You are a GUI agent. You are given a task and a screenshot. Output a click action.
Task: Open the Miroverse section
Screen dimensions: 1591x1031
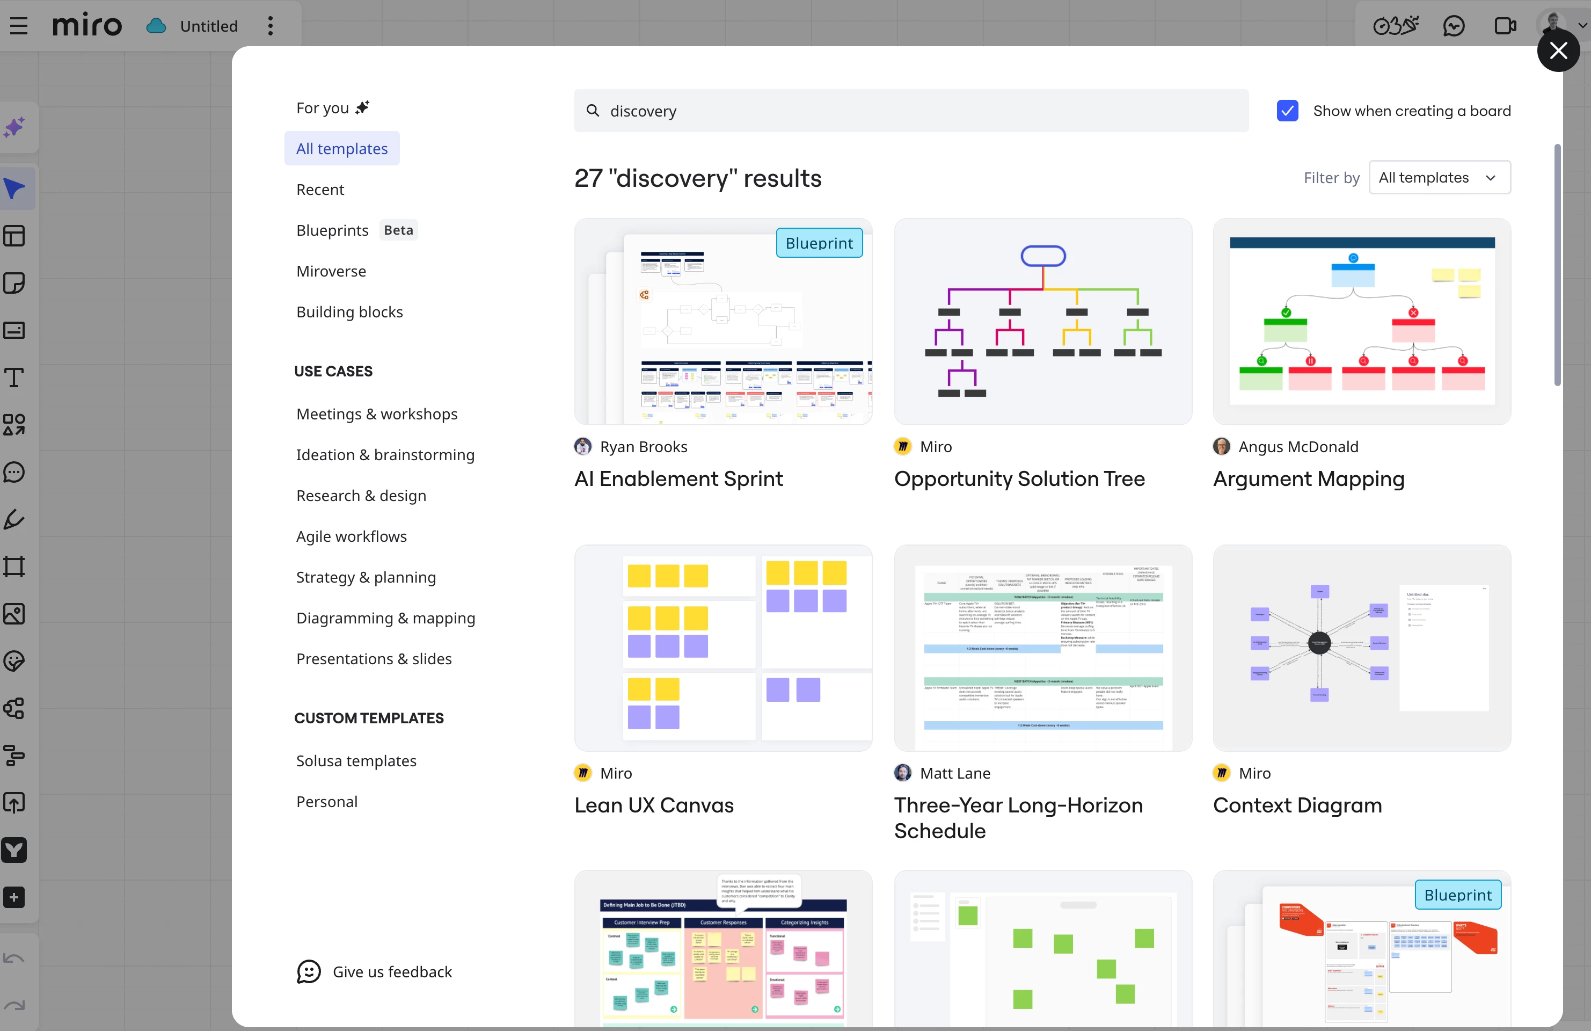tap(331, 271)
